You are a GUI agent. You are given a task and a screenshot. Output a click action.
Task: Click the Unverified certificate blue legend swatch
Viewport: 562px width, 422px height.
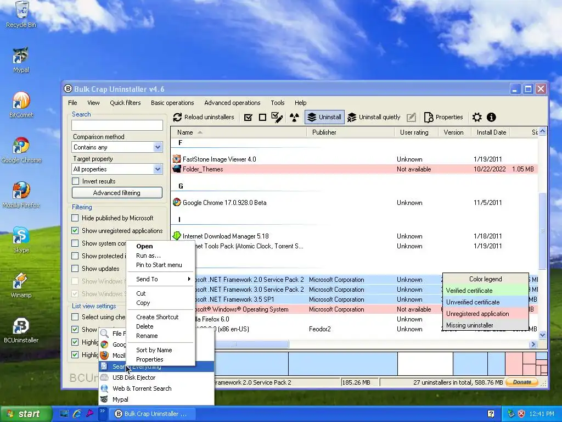tap(485, 302)
